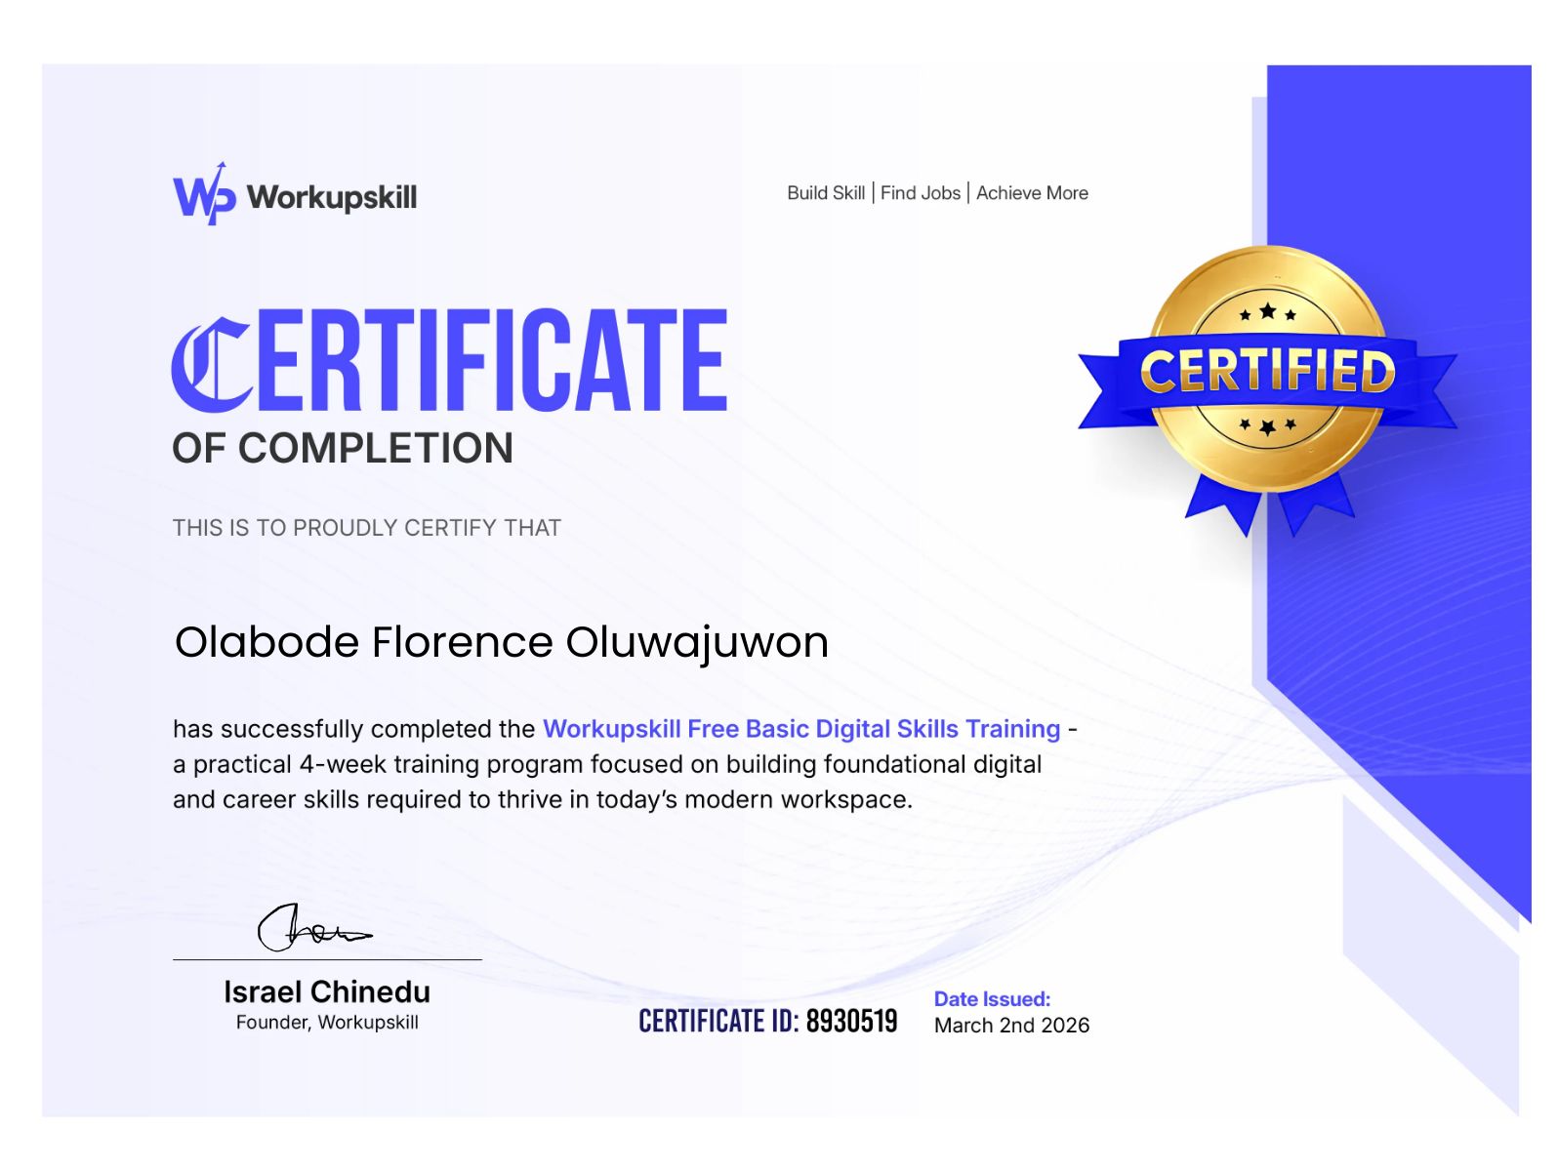The height and width of the screenshot is (1171, 1558).
Task: Select the recipient name Olabode Florence Oluwajuwon
Action: click(502, 642)
